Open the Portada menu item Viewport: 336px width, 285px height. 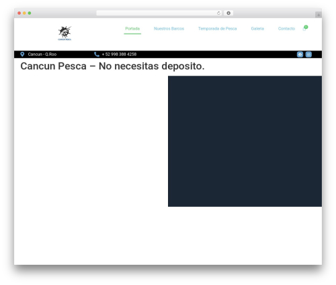coord(132,28)
